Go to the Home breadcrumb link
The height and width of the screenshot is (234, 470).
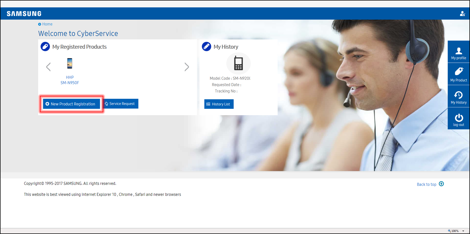tap(47, 24)
